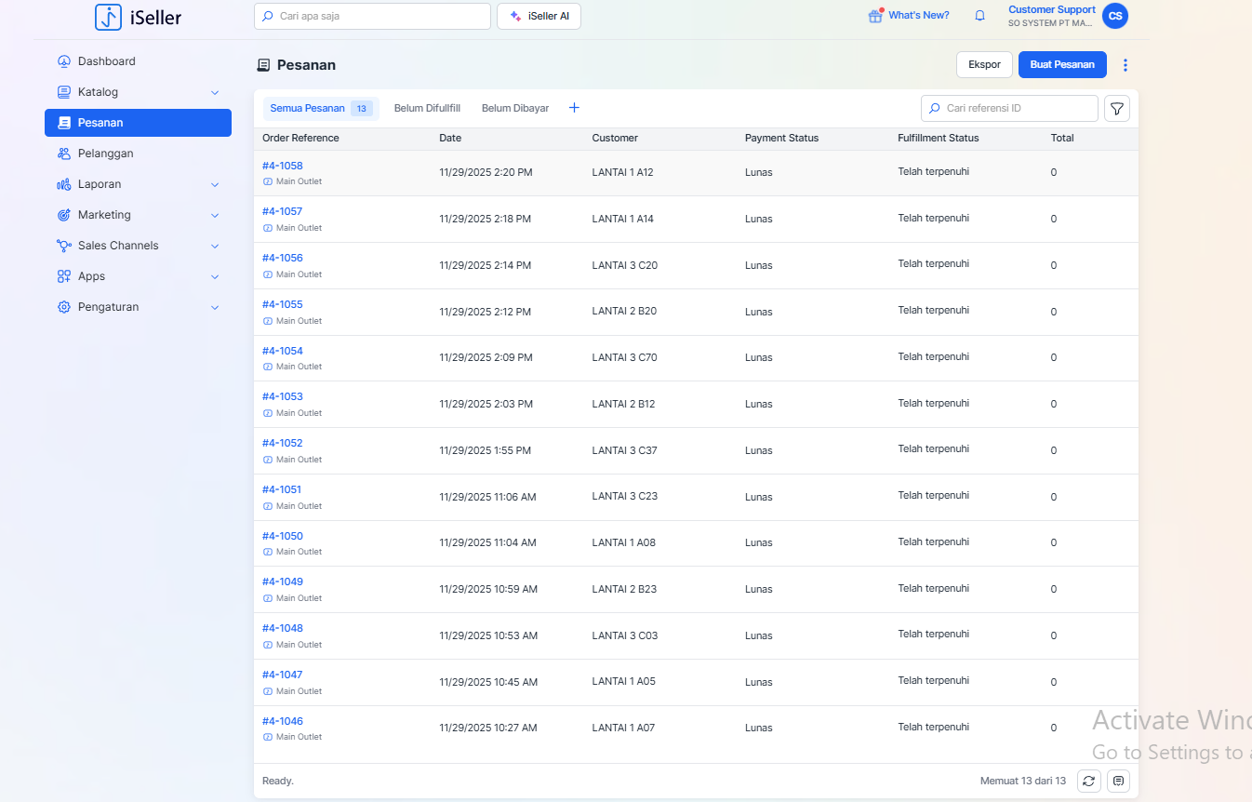1252x802 pixels.
Task: Open the filter funnel icon
Action: tap(1117, 109)
